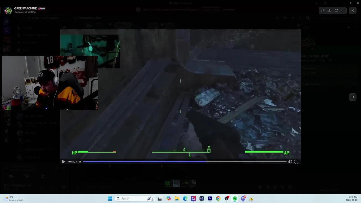Click the 'Yesterday at 6:34 PM' timestamp
The height and width of the screenshot is (203, 361).
pyautogui.click(x=25, y=12)
